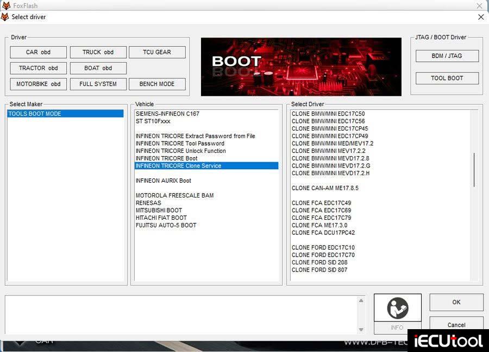489x352 pixels.
Task: Open BDM / JTAG driver list
Action: click(447, 56)
